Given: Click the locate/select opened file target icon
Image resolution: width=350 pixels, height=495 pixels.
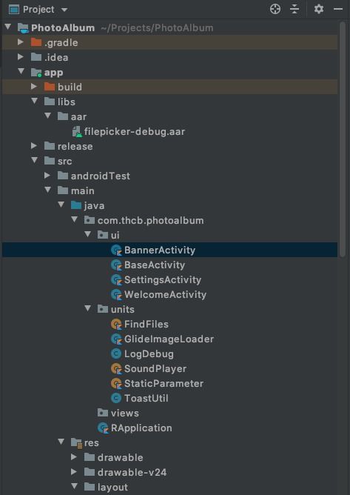Looking at the screenshot, I should [275, 9].
